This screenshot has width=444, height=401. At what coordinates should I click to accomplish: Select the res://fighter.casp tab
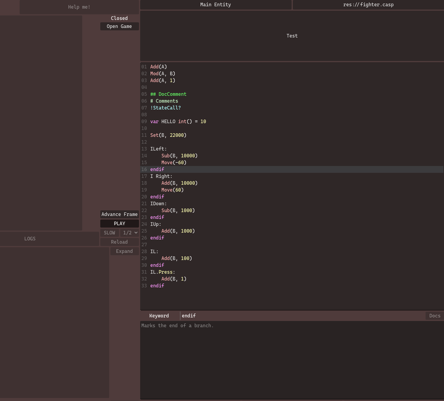(x=368, y=4)
